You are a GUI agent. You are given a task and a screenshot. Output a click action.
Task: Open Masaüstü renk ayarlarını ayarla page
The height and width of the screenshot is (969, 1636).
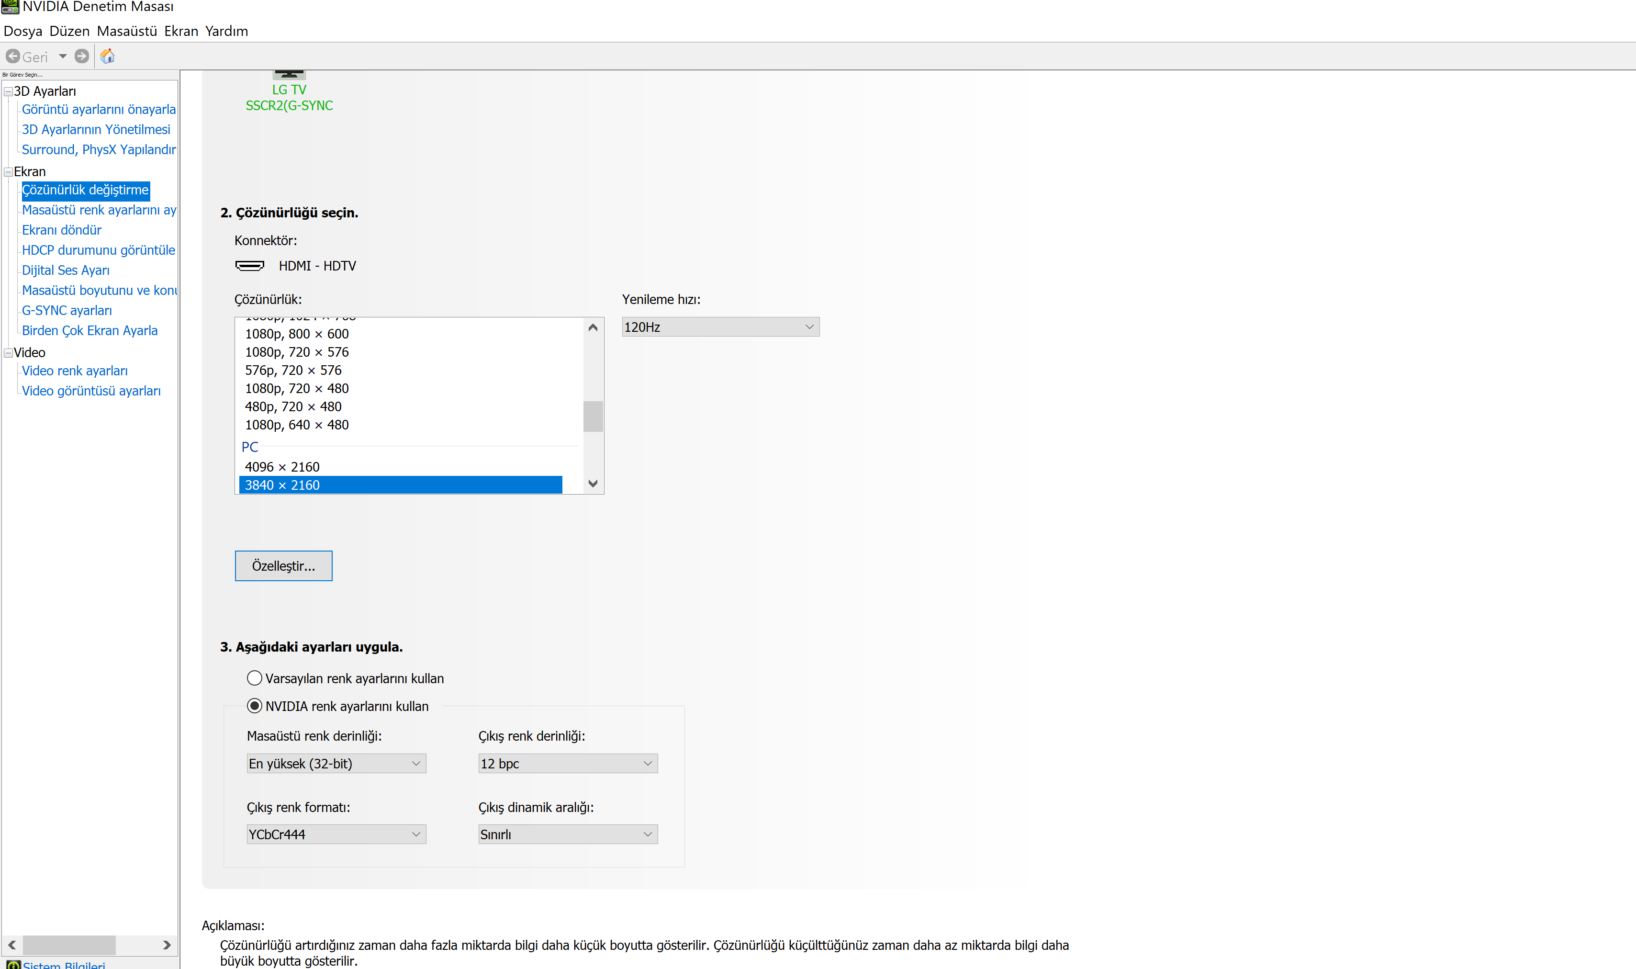(x=99, y=210)
